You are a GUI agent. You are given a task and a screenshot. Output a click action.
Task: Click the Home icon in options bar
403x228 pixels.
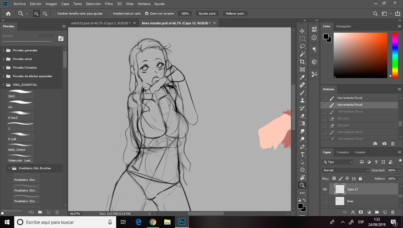pyautogui.click(x=8, y=14)
